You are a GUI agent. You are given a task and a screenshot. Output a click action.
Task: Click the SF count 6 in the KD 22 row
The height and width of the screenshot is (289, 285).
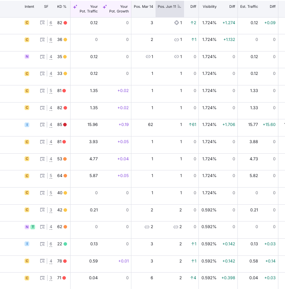click(x=51, y=244)
